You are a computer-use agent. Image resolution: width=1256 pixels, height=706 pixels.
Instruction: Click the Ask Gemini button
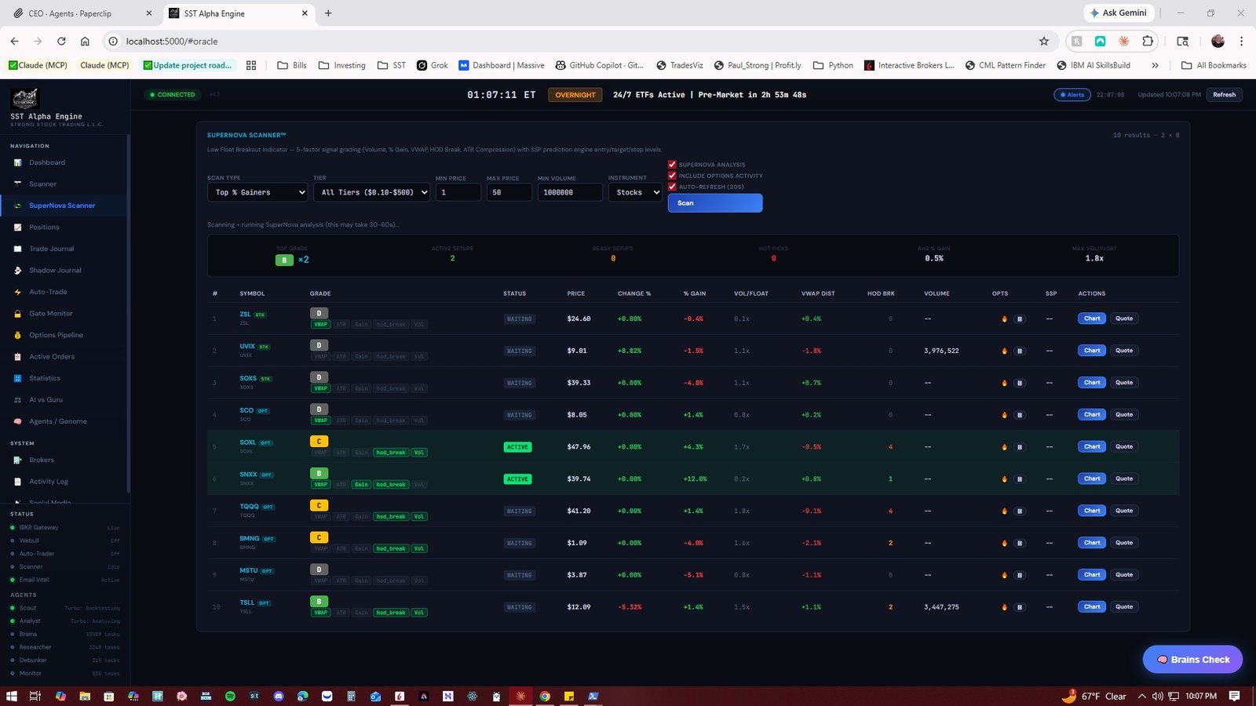tap(1118, 13)
